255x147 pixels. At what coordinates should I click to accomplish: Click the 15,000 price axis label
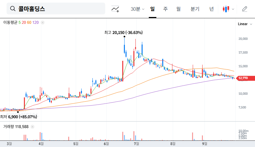243,66
